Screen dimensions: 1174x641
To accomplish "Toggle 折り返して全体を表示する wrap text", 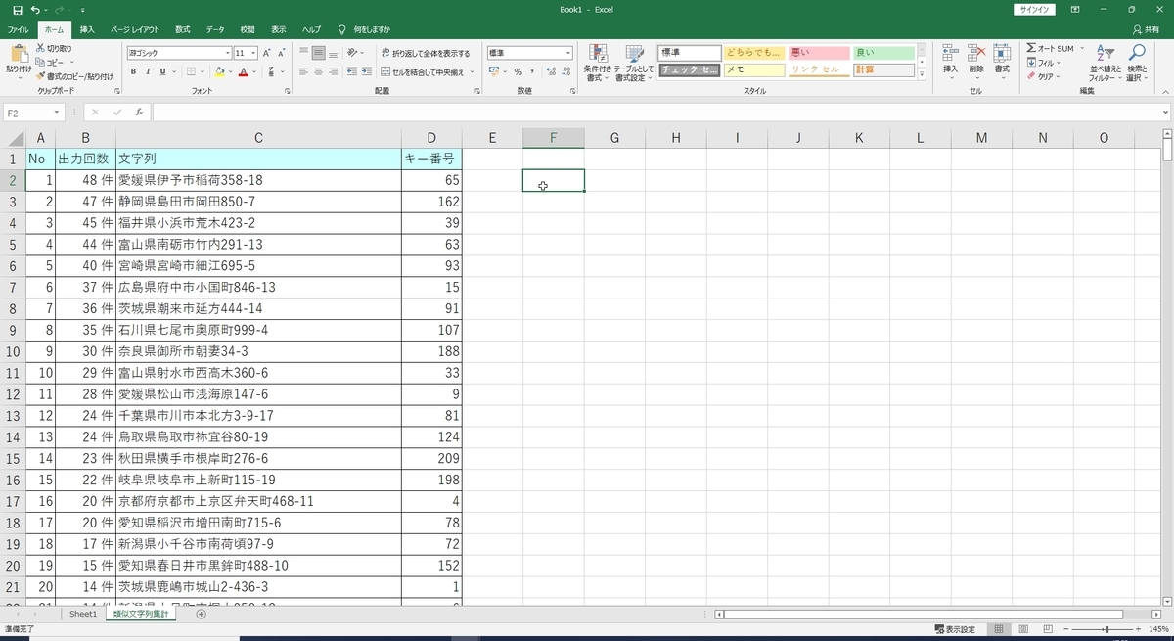I will 426,53.
